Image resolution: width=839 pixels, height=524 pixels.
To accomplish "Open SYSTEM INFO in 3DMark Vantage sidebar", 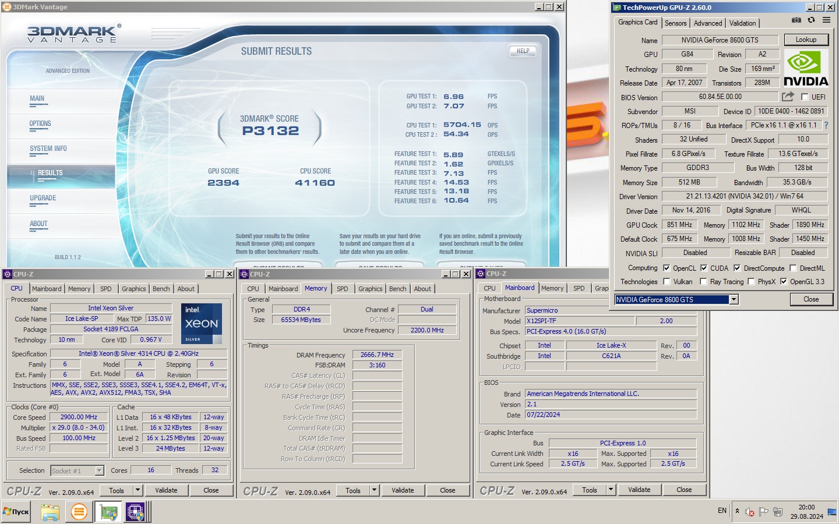I will [x=48, y=149].
